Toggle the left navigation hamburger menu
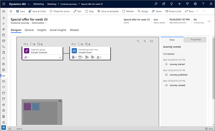The height and width of the screenshot is (131, 215). [4, 11]
